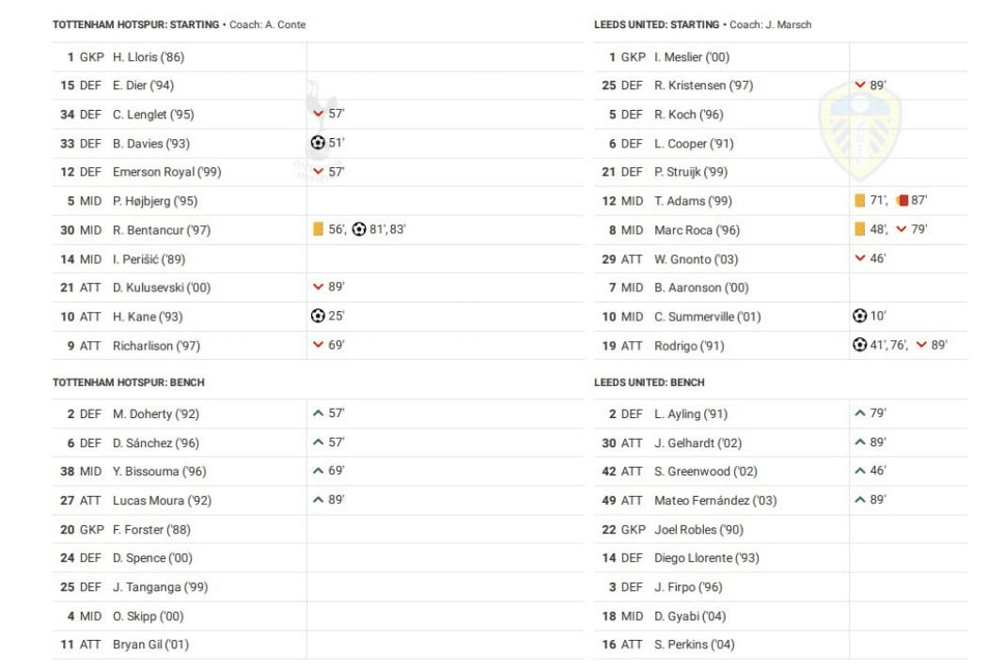Click the sub-off arrow for W. Gnonto

point(859,258)
